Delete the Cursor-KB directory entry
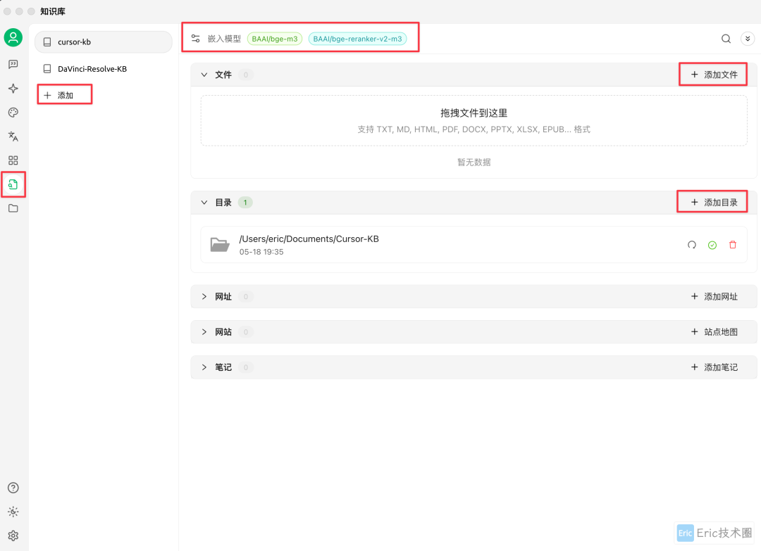This screenshot has width=761, height=551. [733, 245]
